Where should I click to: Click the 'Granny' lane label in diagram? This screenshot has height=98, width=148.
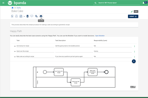(37, 82)
